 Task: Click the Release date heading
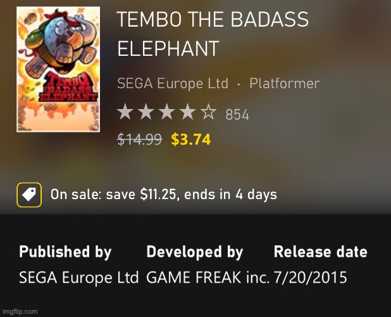[320, 251]
